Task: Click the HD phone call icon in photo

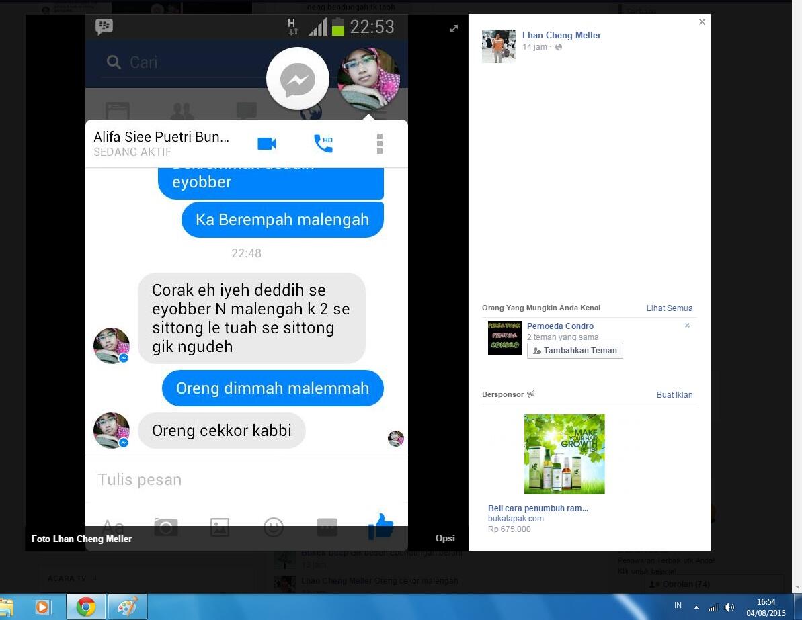Action: [323, 144]
